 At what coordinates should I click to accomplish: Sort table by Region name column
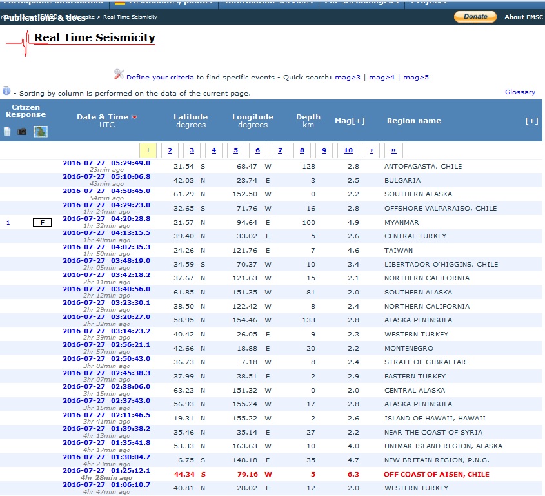point(414,121)
